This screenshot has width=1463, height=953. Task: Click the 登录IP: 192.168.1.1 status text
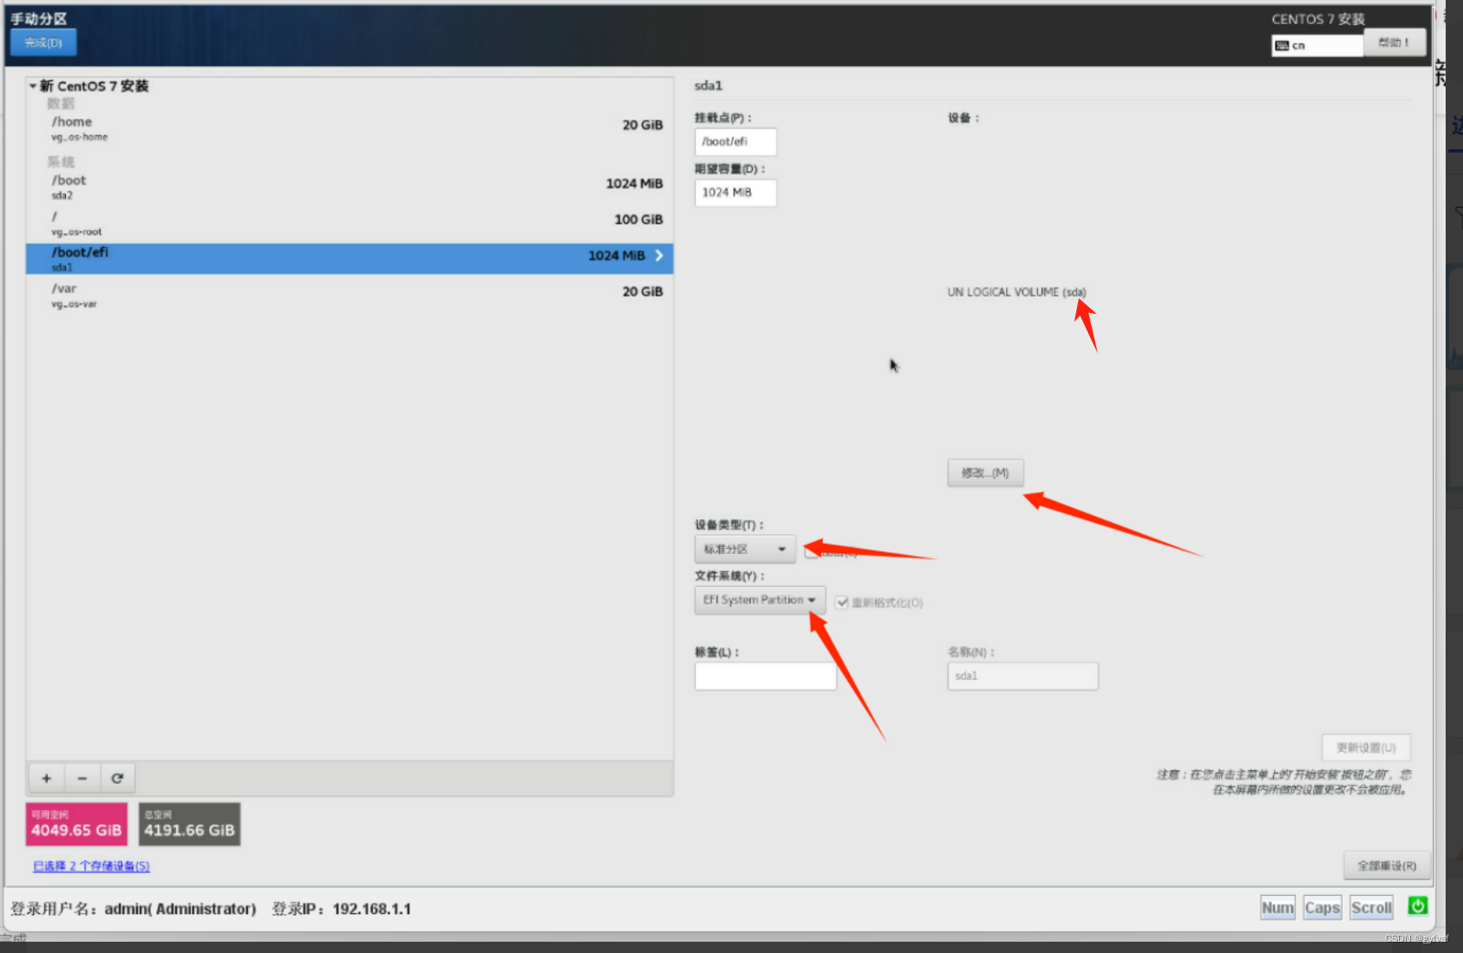(x=342, y=909)
